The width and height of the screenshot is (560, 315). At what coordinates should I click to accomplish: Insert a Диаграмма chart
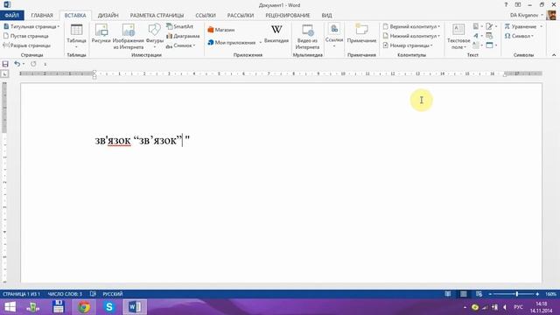[183, 36]
